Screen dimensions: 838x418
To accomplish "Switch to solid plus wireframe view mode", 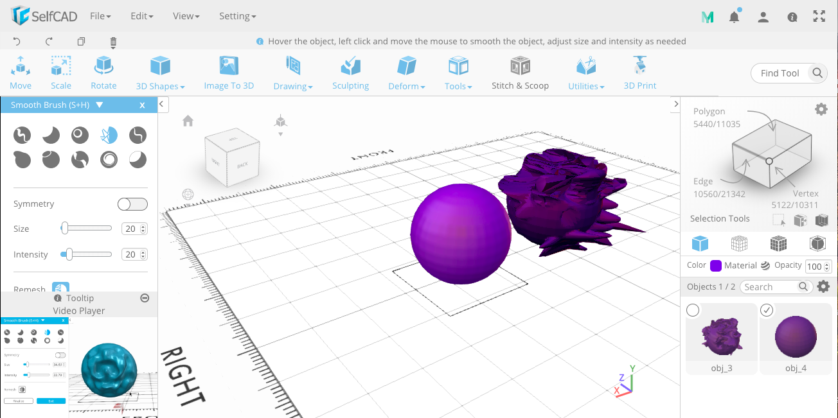I will pos(779,243).
